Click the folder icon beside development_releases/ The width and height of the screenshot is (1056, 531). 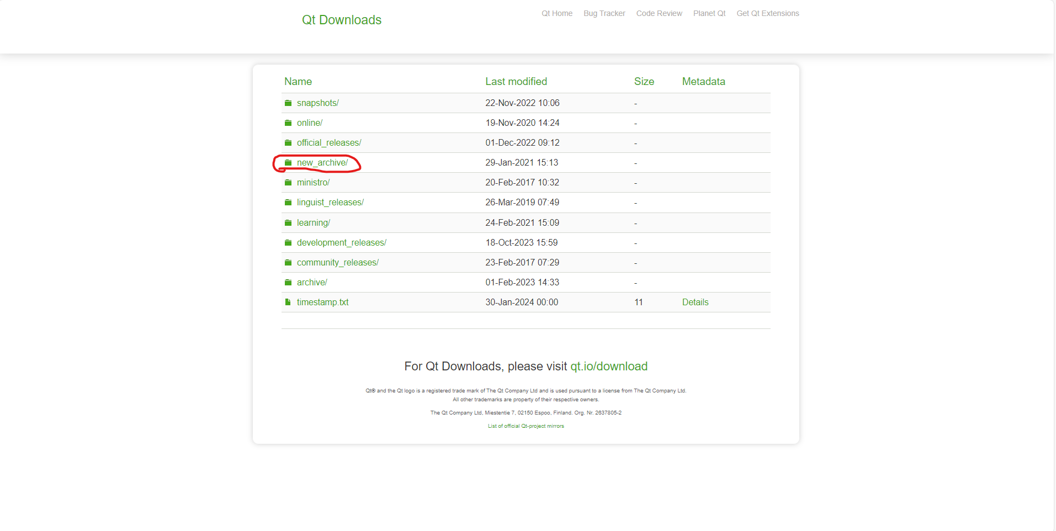click(288, 243)
